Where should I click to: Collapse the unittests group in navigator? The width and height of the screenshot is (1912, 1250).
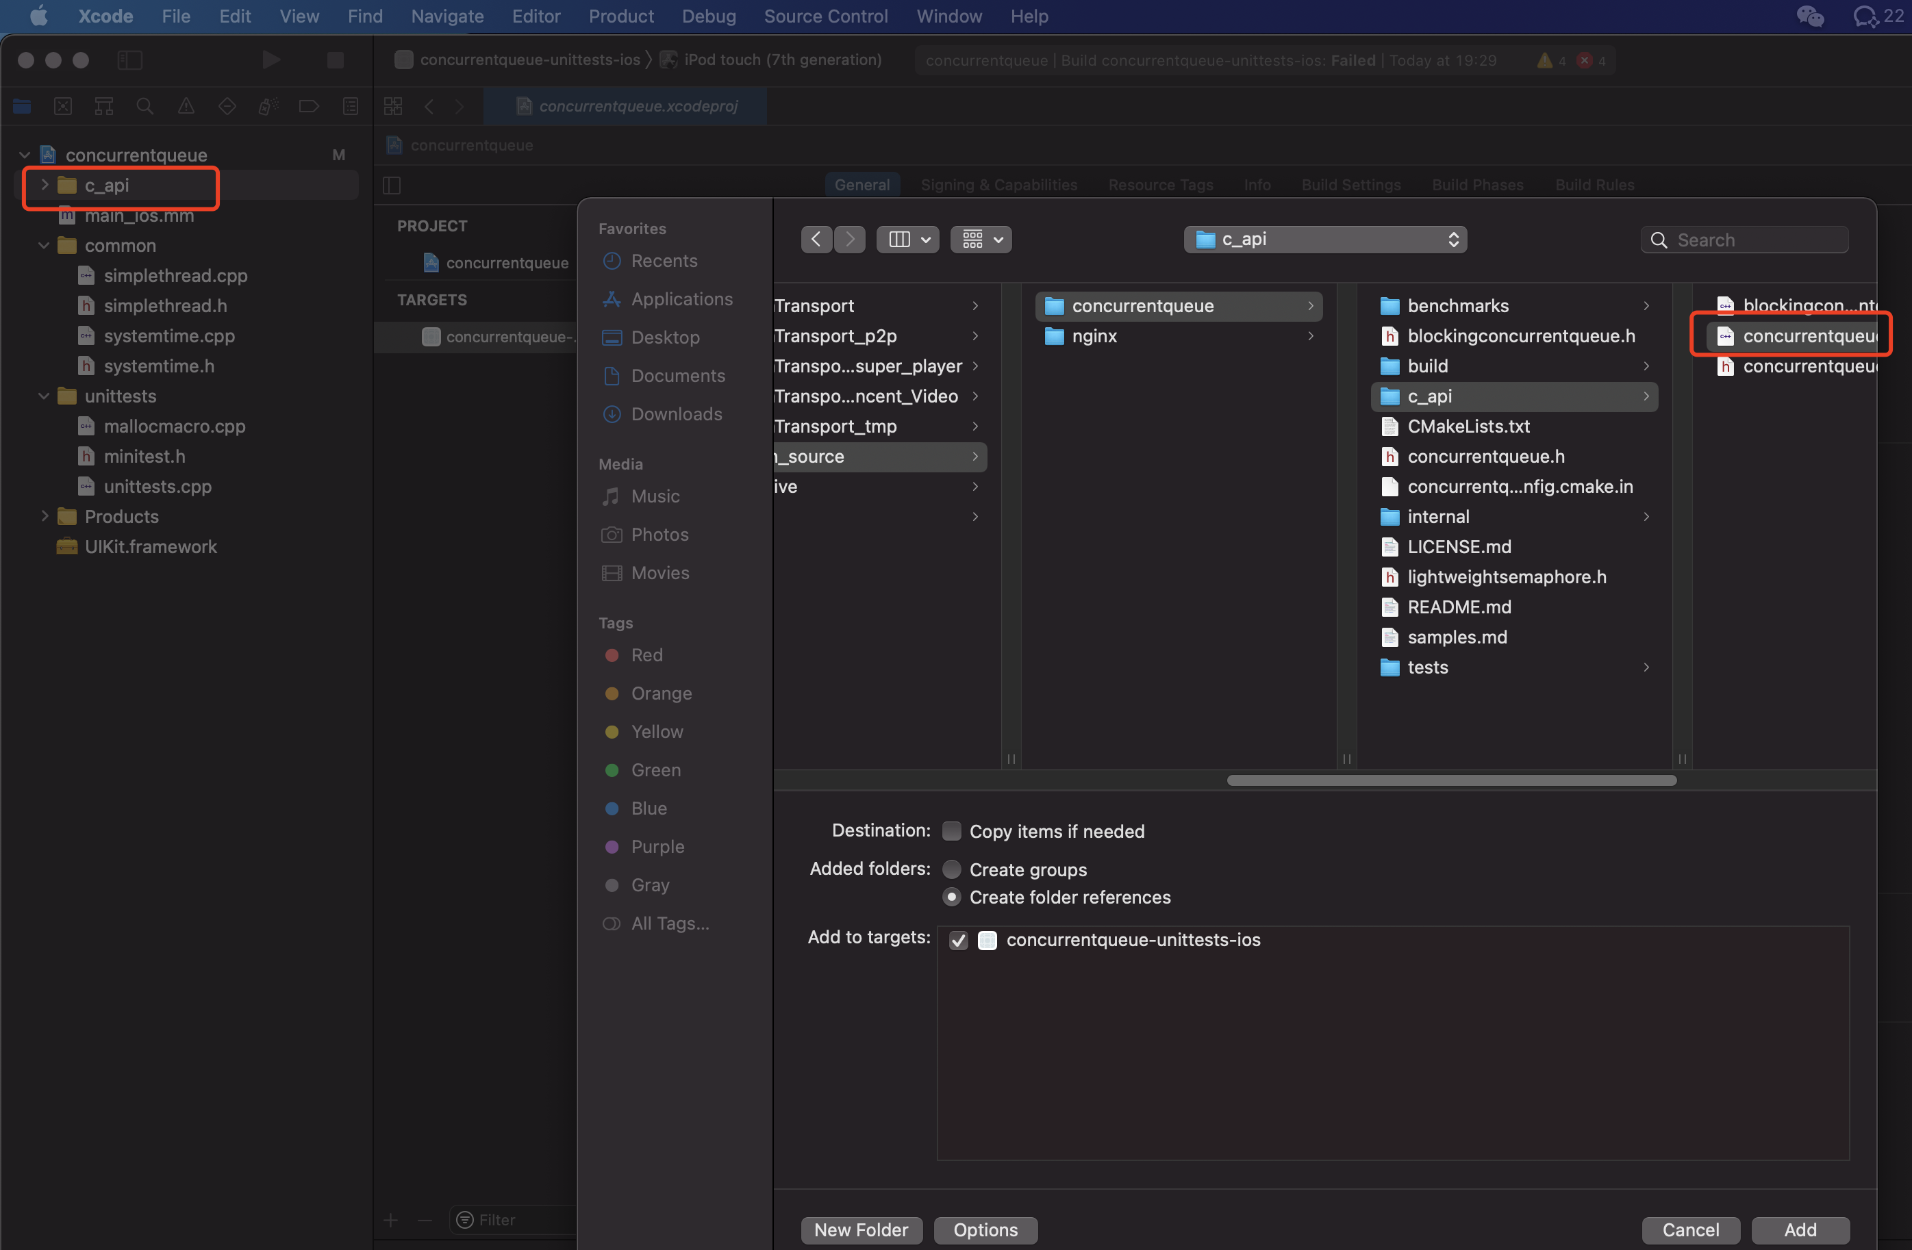tap(45, 396)
